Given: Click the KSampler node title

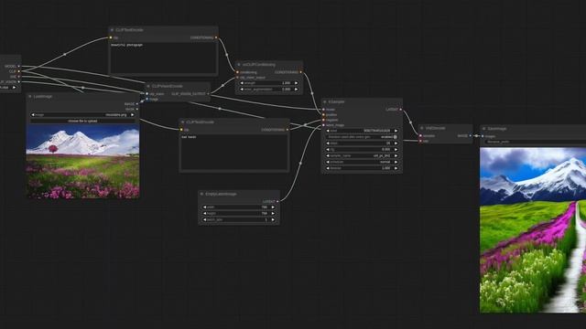Looking at the screenshot, I should (x=337, y=101).
